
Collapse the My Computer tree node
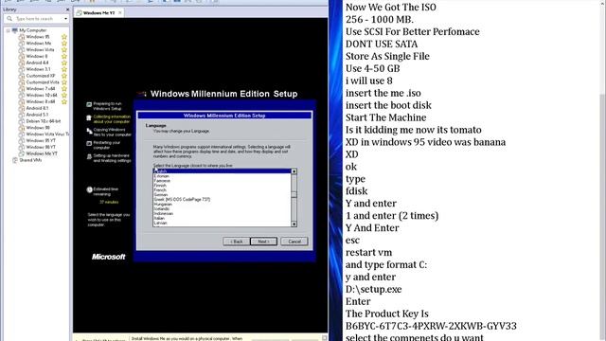8,30
